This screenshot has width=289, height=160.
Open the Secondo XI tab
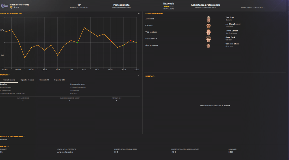[44, 80]
